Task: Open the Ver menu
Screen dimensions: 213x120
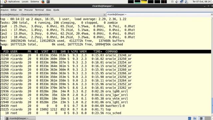Action: 21,10
